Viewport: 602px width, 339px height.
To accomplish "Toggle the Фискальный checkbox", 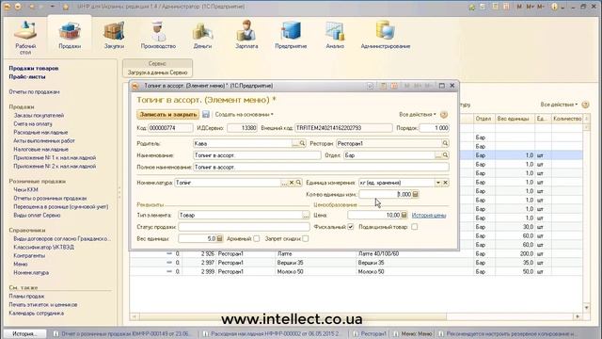I will coord(351,227).
